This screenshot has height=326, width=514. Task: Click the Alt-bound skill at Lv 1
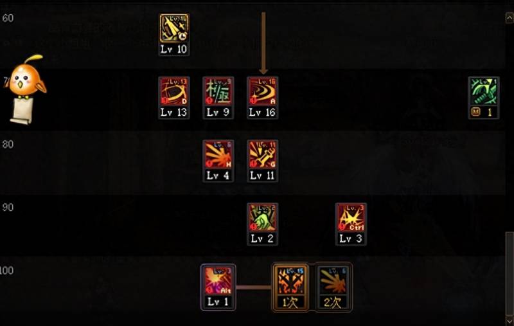(x=218, y=287)
